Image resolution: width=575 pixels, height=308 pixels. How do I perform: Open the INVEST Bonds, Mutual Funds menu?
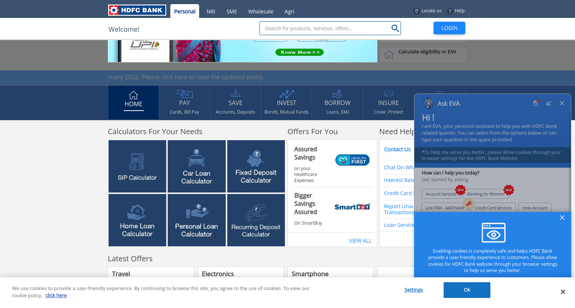point(287,102)
